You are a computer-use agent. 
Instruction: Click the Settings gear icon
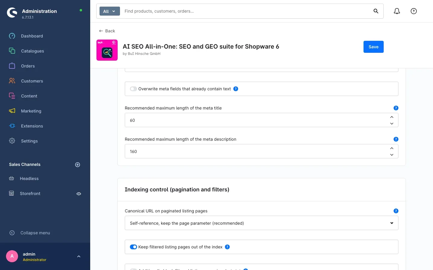12,141
